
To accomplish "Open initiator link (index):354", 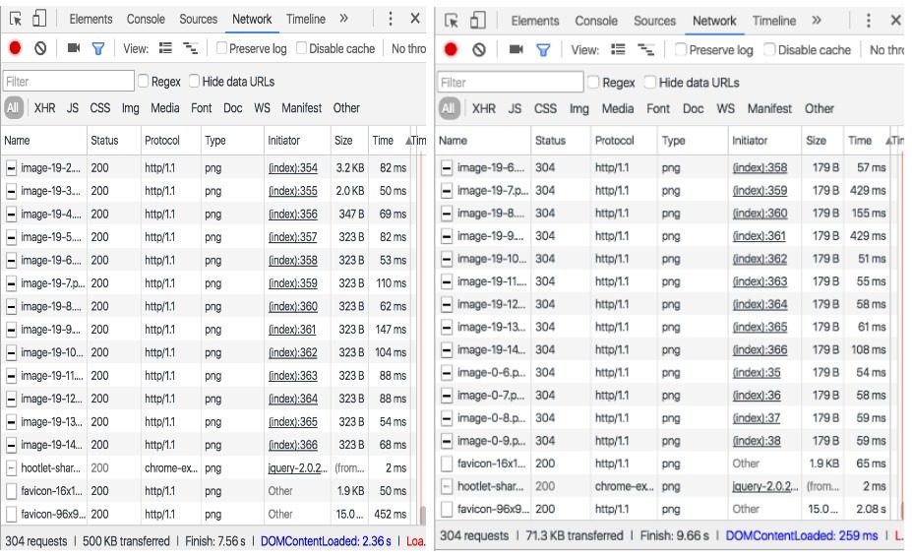I will point(292,168).
